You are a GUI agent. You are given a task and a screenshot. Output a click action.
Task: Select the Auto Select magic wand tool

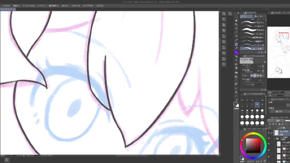click(236, 36)
